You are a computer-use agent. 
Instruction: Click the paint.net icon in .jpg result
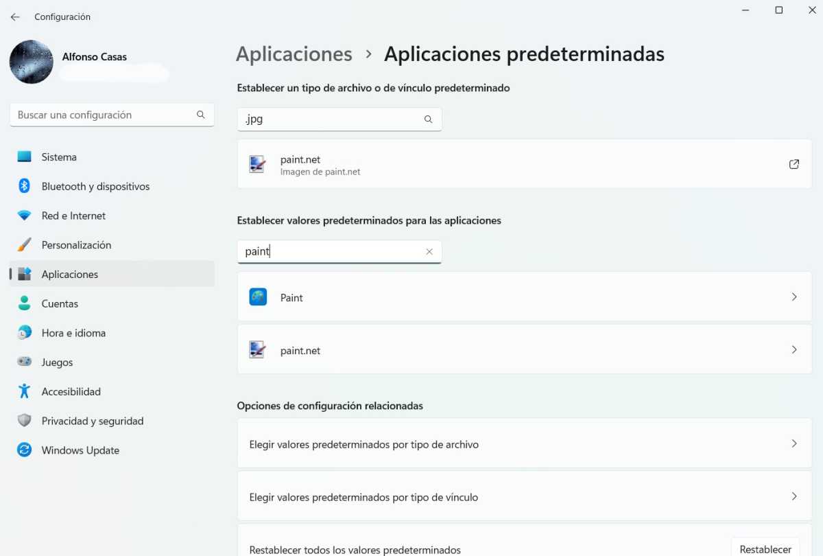coord(258,164)
